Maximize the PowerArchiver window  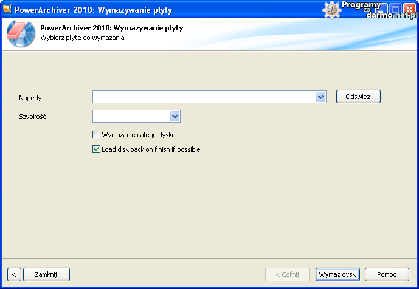point(395,9)
